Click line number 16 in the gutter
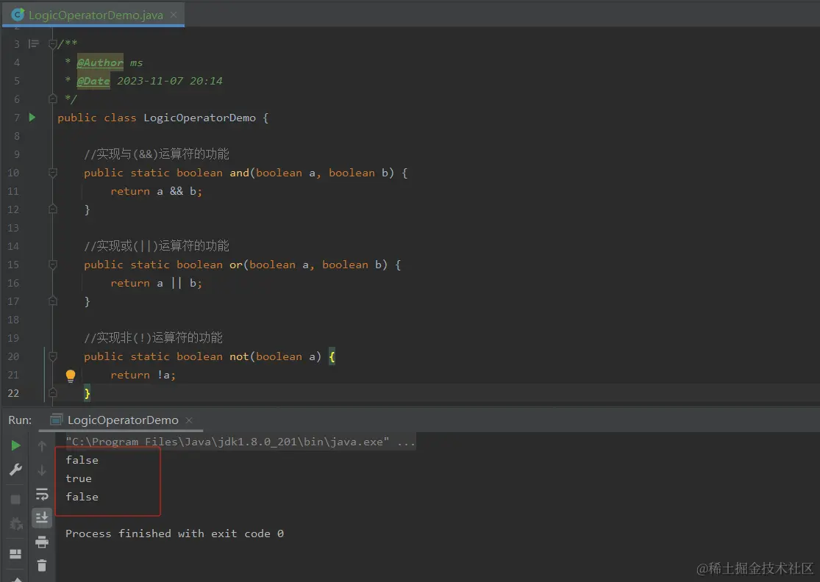Viewport: 820px width, 582px height. (13, 283)
